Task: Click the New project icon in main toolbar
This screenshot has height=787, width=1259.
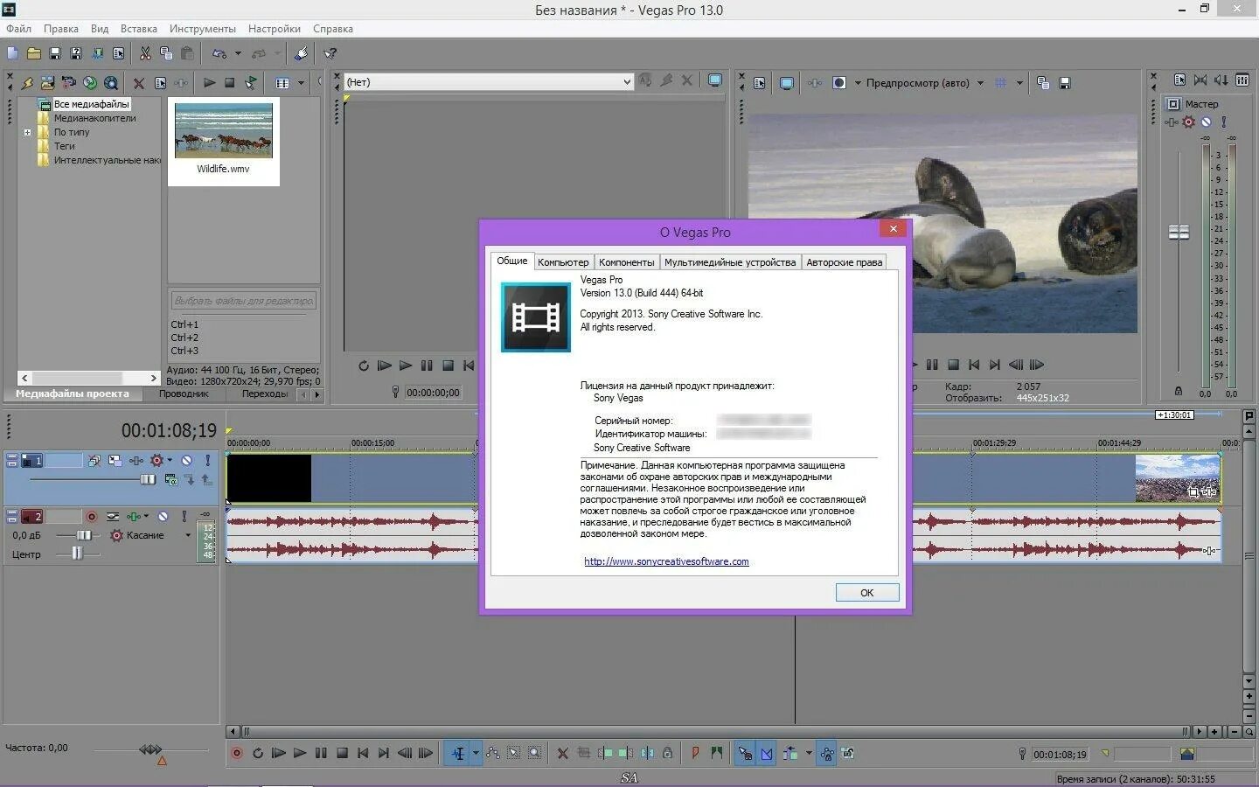Action: [x=13, y=53]
